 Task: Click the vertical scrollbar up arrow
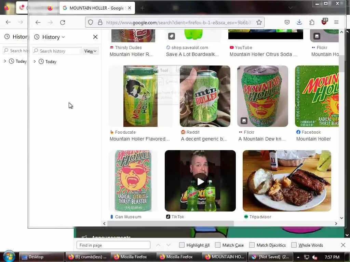click(341, 32)
